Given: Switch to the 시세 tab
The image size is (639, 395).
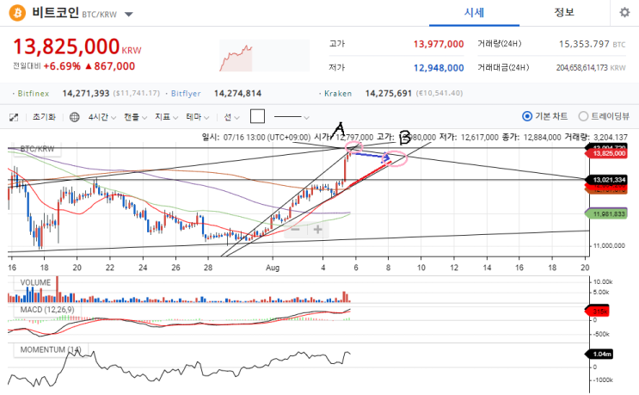Looking at the screenshot, I should [x=474, y=13].
